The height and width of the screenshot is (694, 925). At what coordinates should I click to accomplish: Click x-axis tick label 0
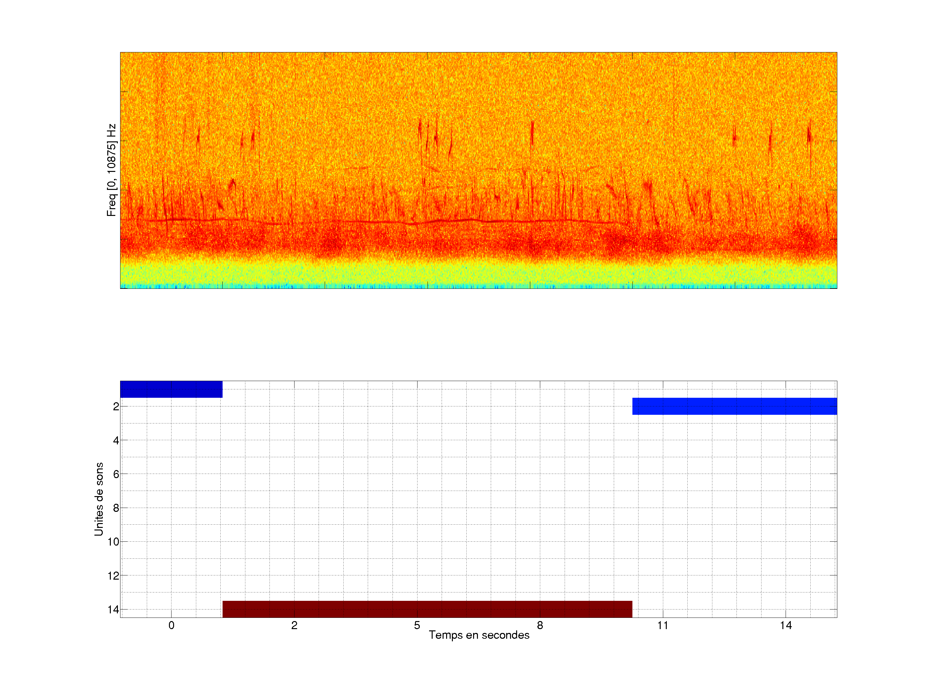[x=172, y=625]
